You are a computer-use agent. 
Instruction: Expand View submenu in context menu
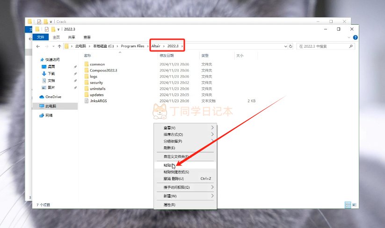point(185,128)
